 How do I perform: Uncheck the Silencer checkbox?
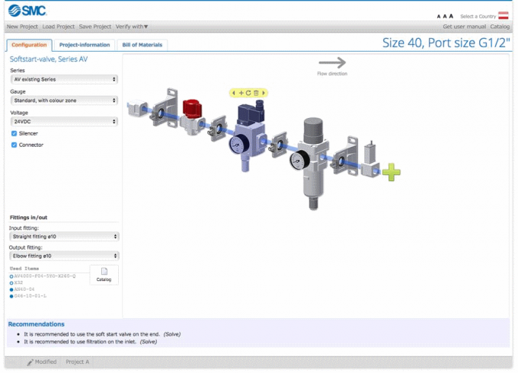pyautogui.click(x=14, y=133)
